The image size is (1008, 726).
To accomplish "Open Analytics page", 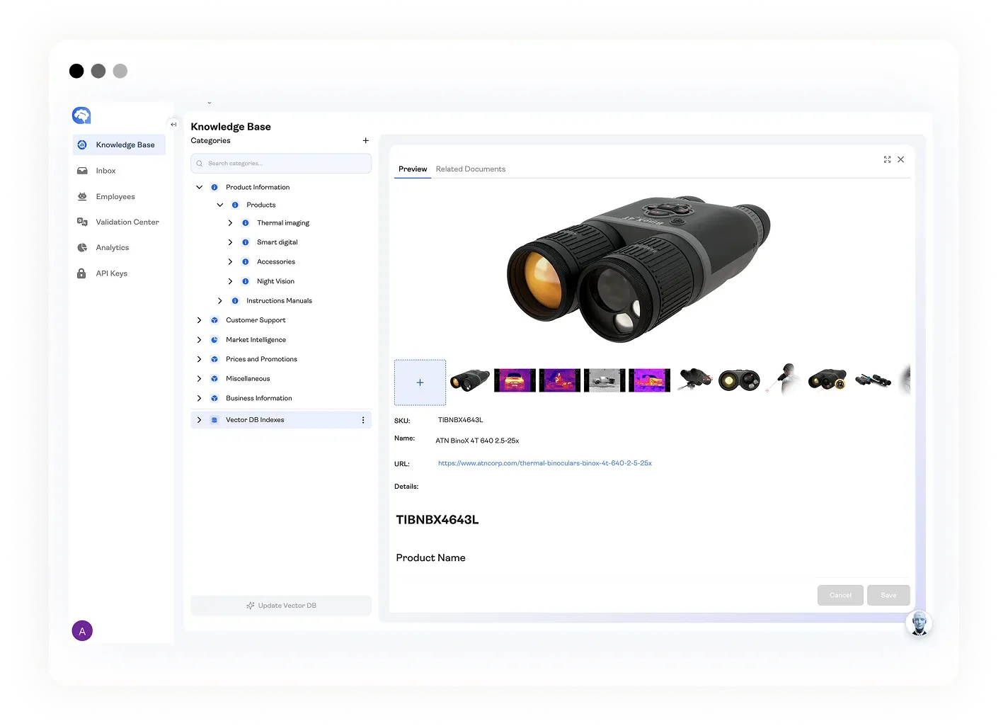I will click(x=112, y=247).
